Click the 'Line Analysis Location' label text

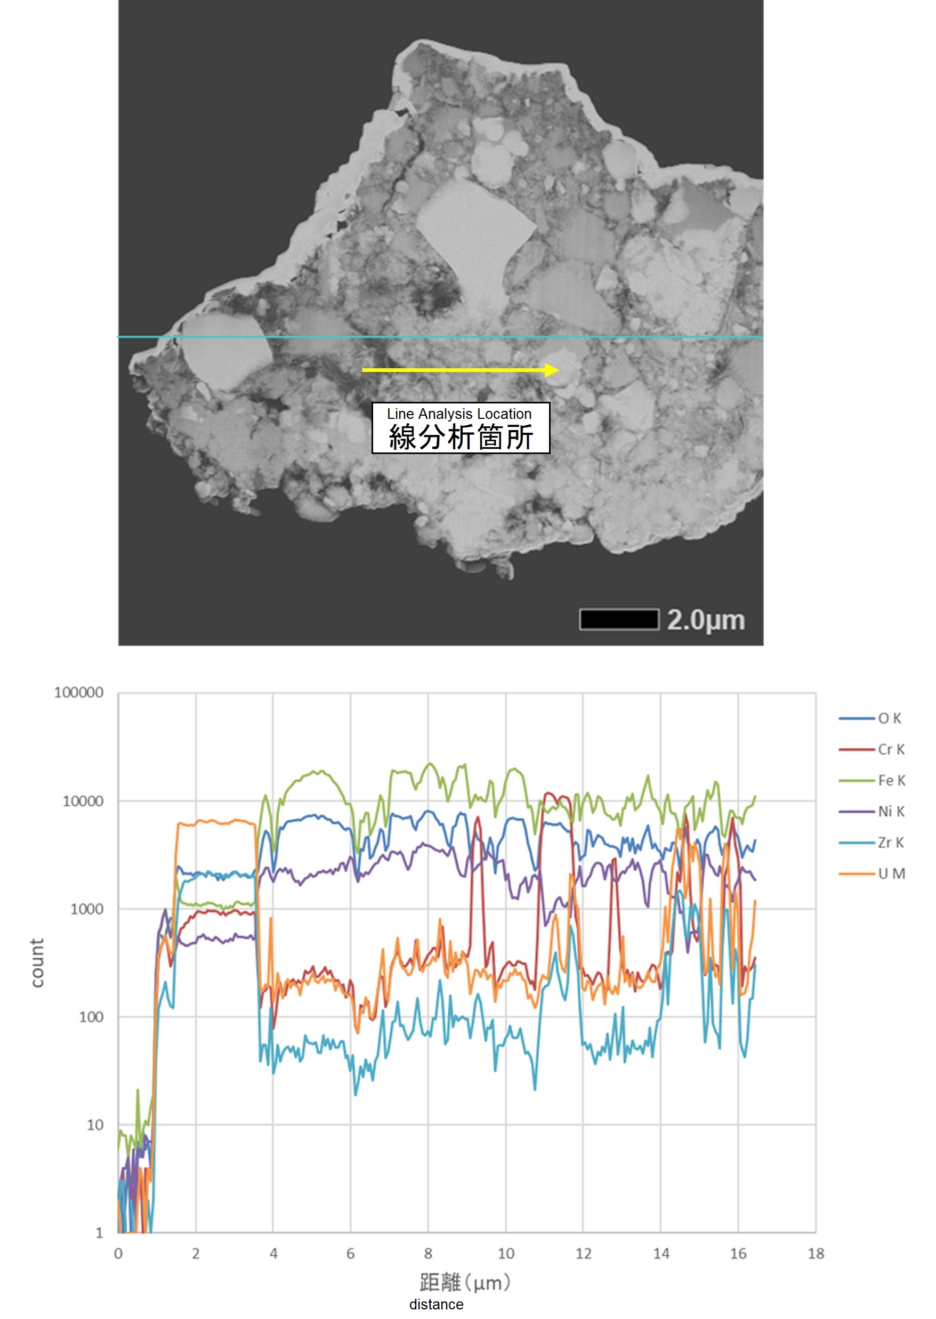pyautogui.click(x=459, y=414)
